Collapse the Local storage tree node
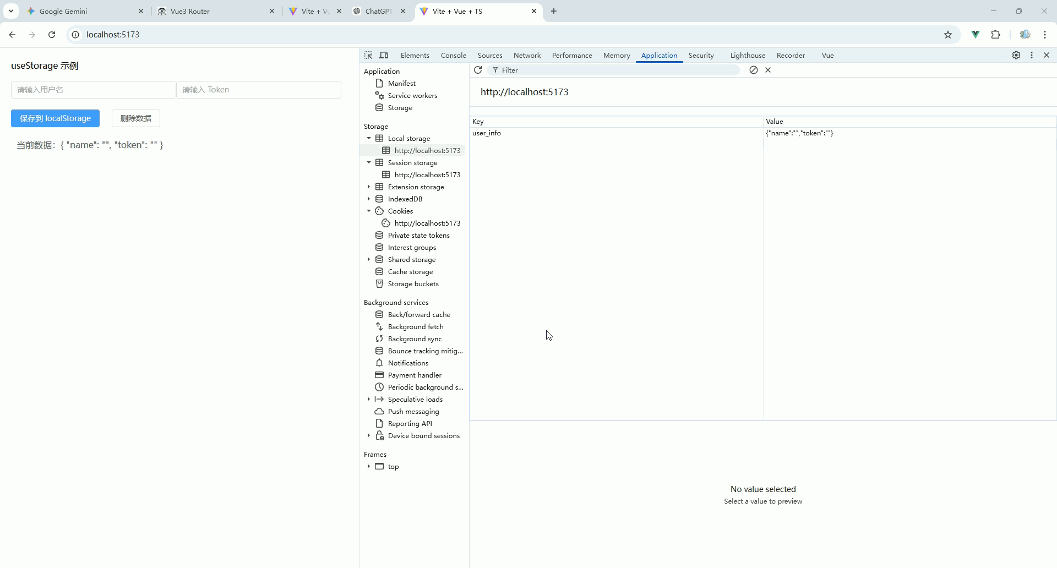 pyautogui.click(x=369, y=138)
